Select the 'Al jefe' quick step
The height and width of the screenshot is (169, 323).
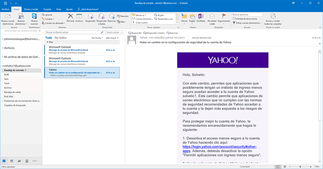(159, 15)
